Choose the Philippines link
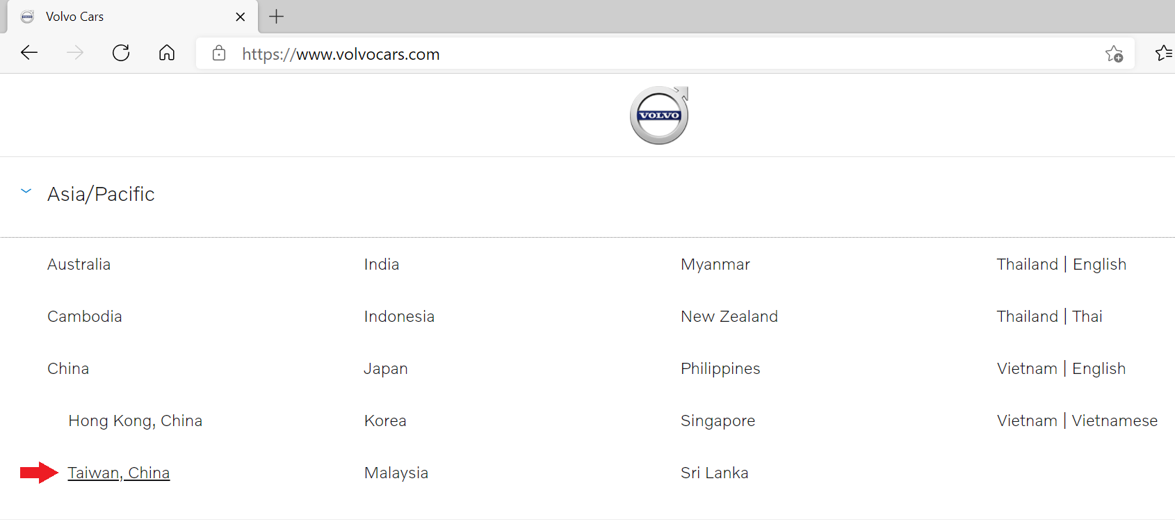This screenshot has width=1175, height=522. click(720, 368)
